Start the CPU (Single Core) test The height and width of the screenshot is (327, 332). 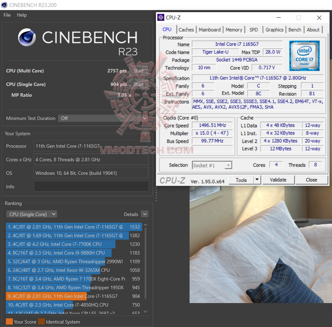click(x=139, y=84)
